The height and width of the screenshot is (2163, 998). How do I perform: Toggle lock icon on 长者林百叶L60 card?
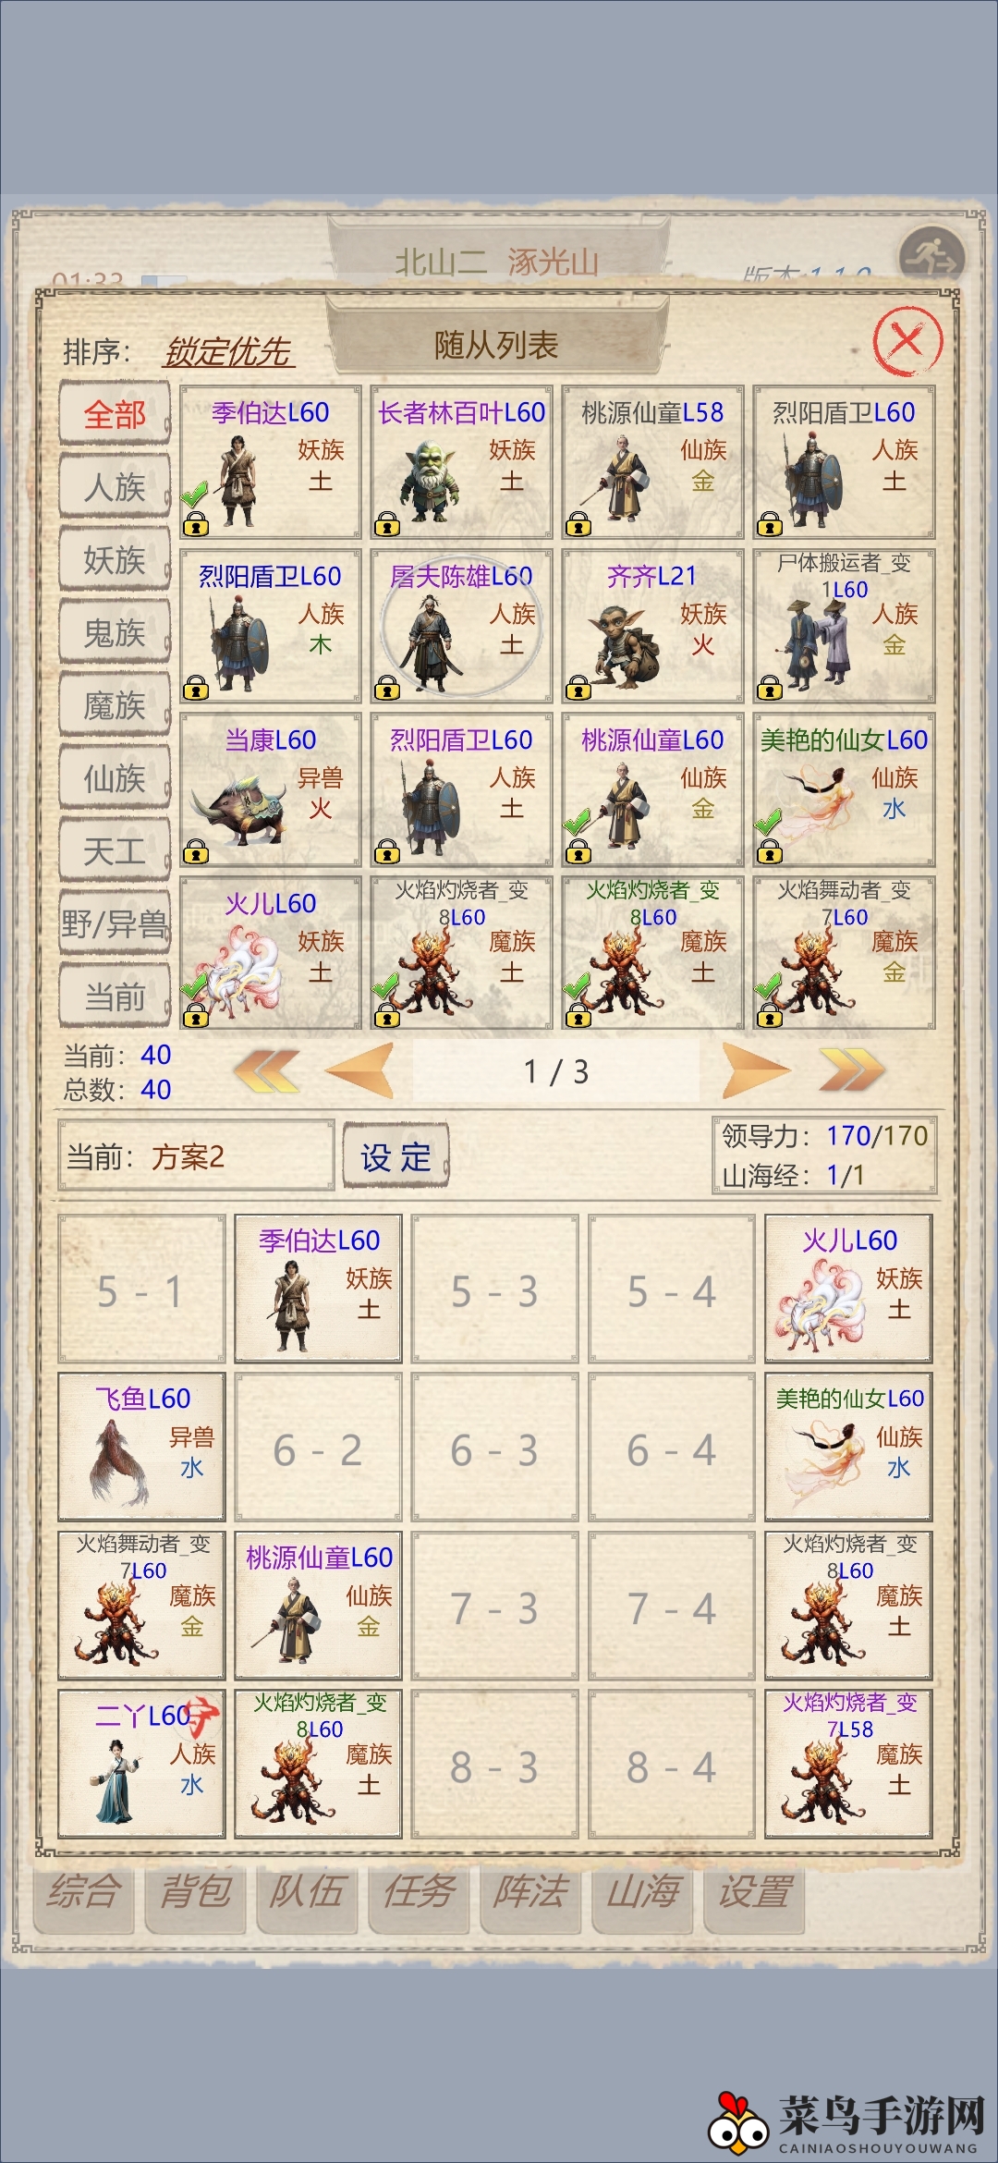(386, 525)
